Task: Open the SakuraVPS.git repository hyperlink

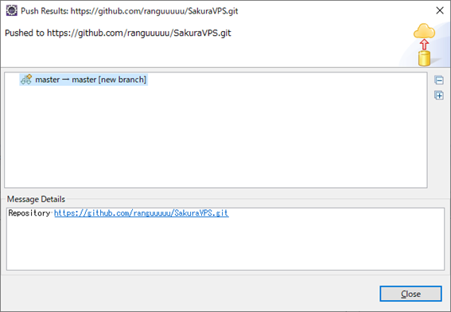Action: (142, 213)
